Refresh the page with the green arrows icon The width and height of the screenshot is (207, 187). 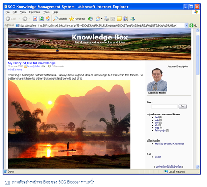[41, 19]
